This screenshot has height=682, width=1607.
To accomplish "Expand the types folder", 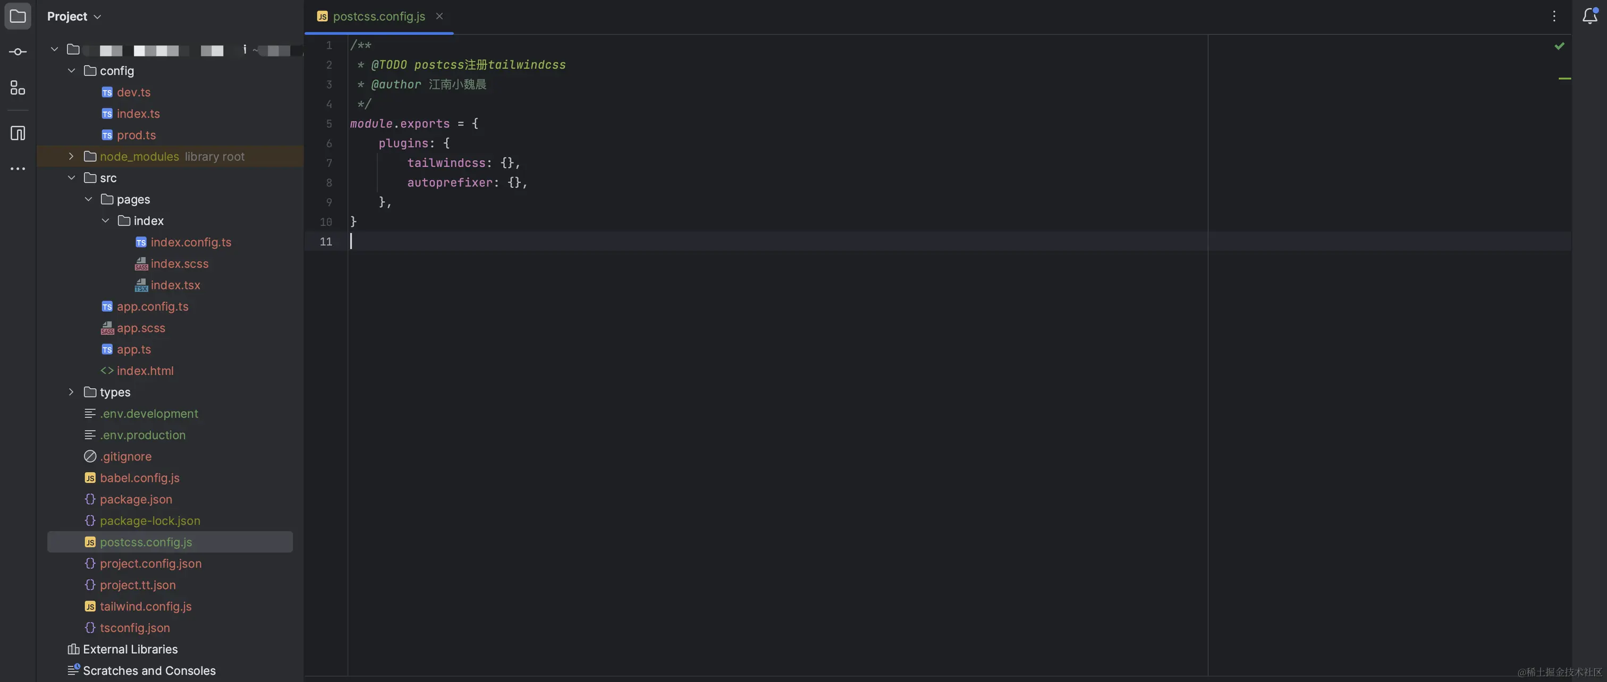I will [x=71, y=392].
